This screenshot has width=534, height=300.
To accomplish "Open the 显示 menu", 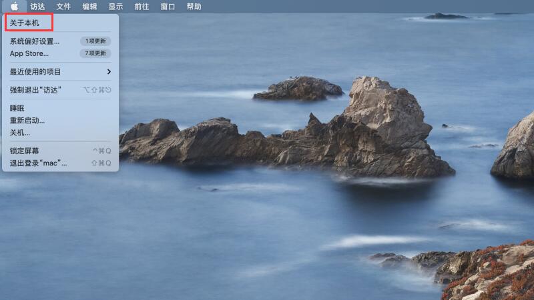I will (115, 7).
